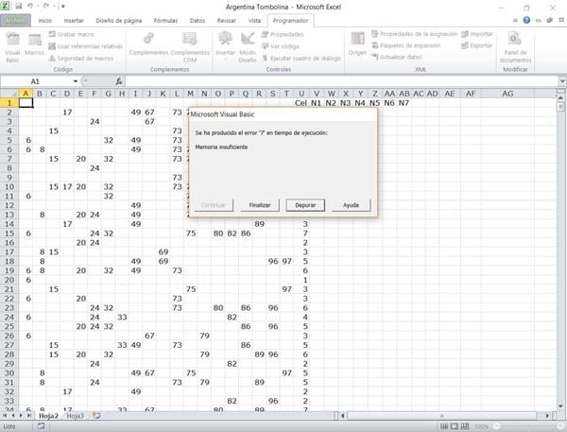The width and height of the screenshot is (567, 432).
Task: Click Importar in XML group
Action: click(477, 34)
